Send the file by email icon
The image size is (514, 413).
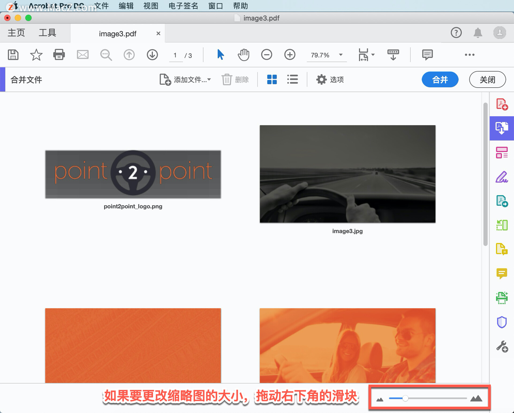coord(83,55)
